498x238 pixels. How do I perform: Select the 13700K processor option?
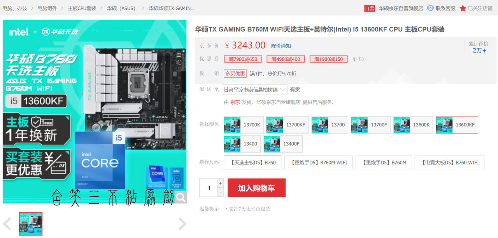(x=243, y=124)
